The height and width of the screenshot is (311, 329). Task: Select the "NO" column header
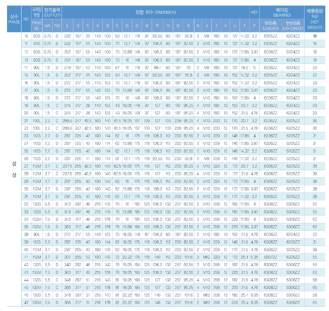pos(26,19)
